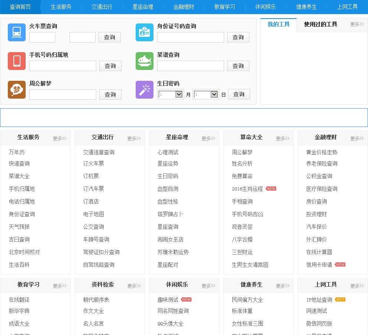The height and width of the screenshot is (335, 368).
Task: Open the birthday day dropdown
Action: click(x=206, y=95)
